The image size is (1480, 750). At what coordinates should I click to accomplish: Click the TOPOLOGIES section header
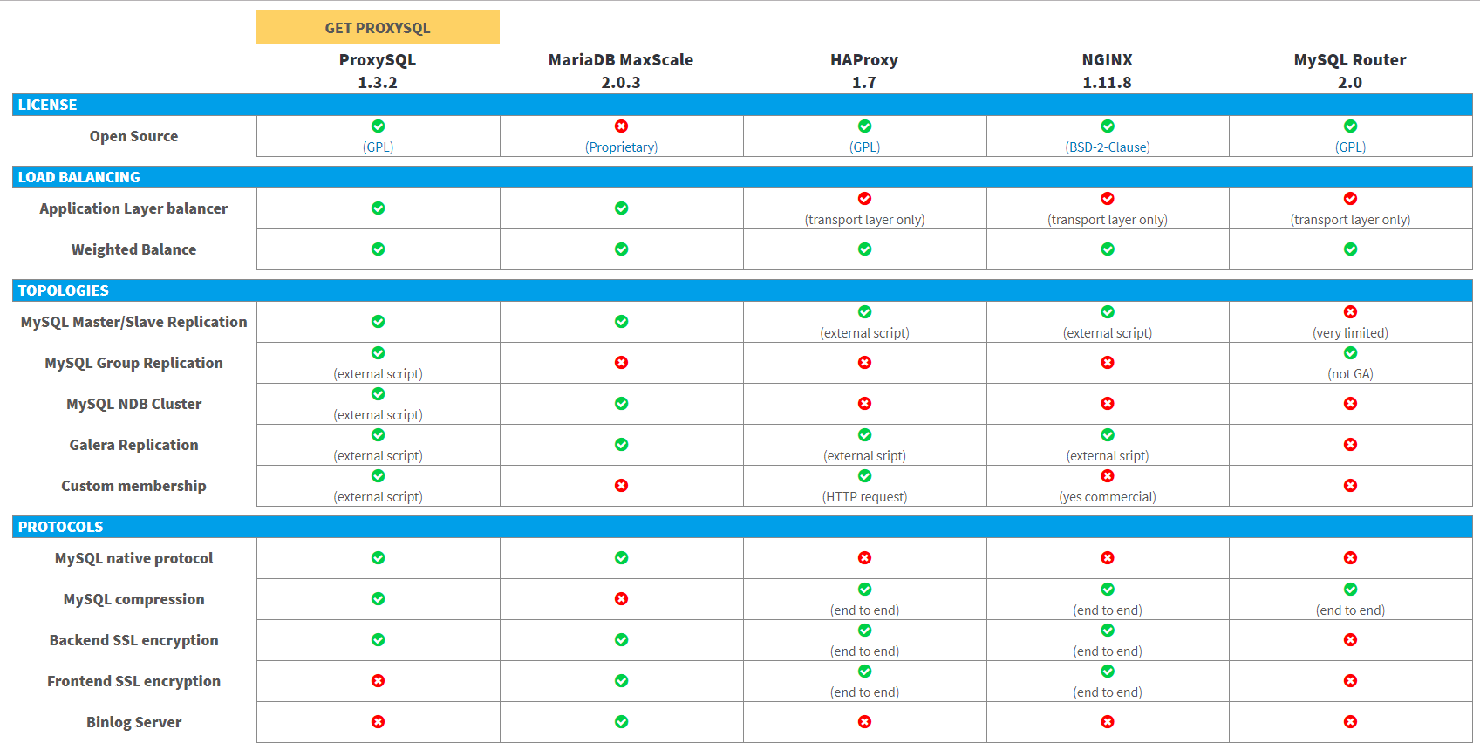coord(742,290)
